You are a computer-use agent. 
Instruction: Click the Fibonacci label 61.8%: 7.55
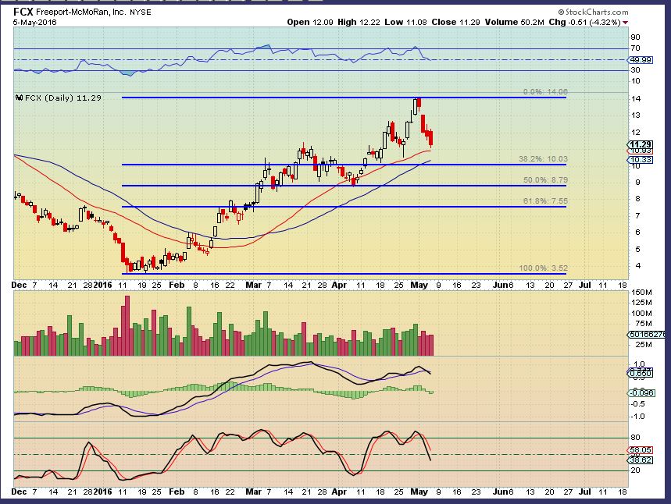pos(545,201)
